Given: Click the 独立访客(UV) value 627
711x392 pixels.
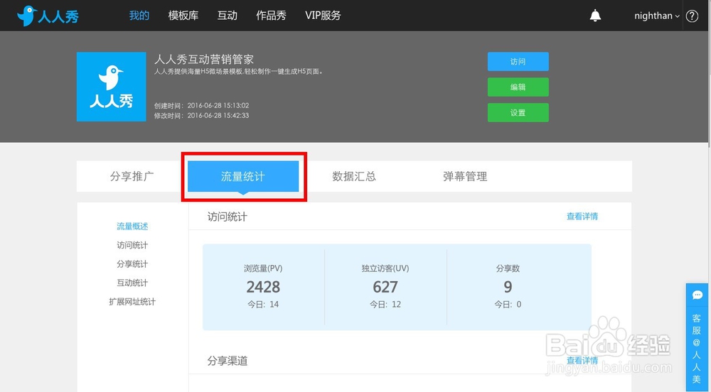Looking at the screenshot, I should pos(385,287).
